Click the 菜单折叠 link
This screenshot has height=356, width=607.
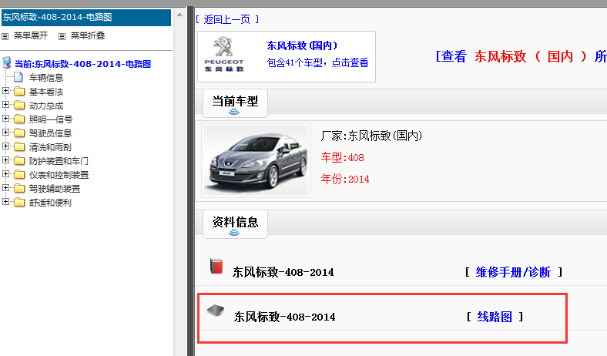pyautogui.click(x=88, y=35)
